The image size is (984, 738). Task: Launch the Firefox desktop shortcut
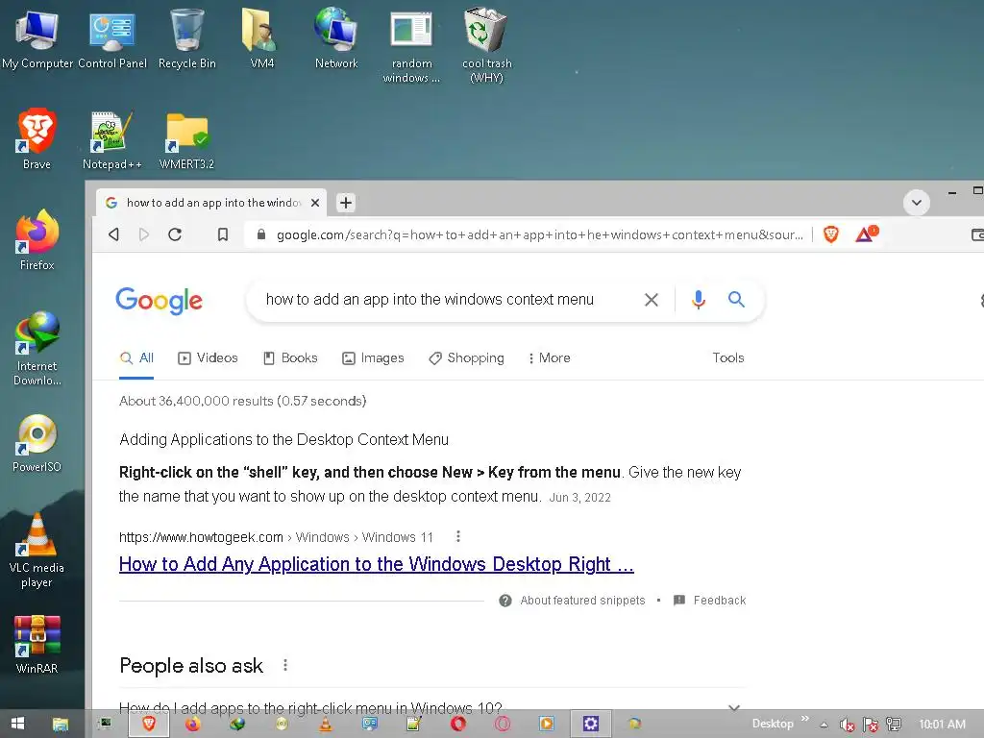[x=37, y=239]
